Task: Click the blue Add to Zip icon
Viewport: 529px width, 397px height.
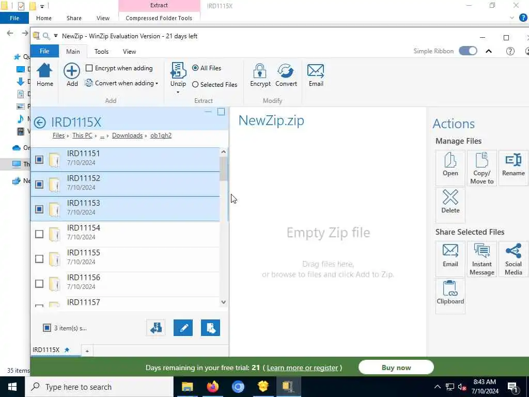Action: point(210,328)
